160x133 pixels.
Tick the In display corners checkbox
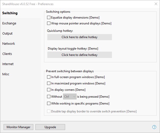point(49,90)
